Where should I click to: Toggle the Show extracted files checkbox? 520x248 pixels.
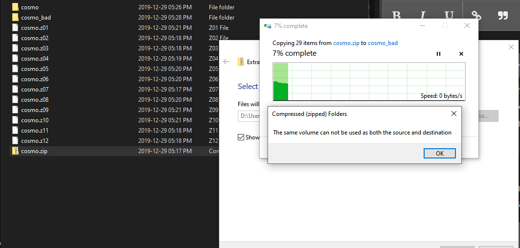[x=241, y=137]
